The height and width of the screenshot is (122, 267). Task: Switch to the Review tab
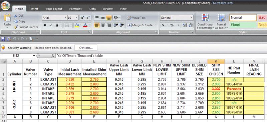(108, 9)
